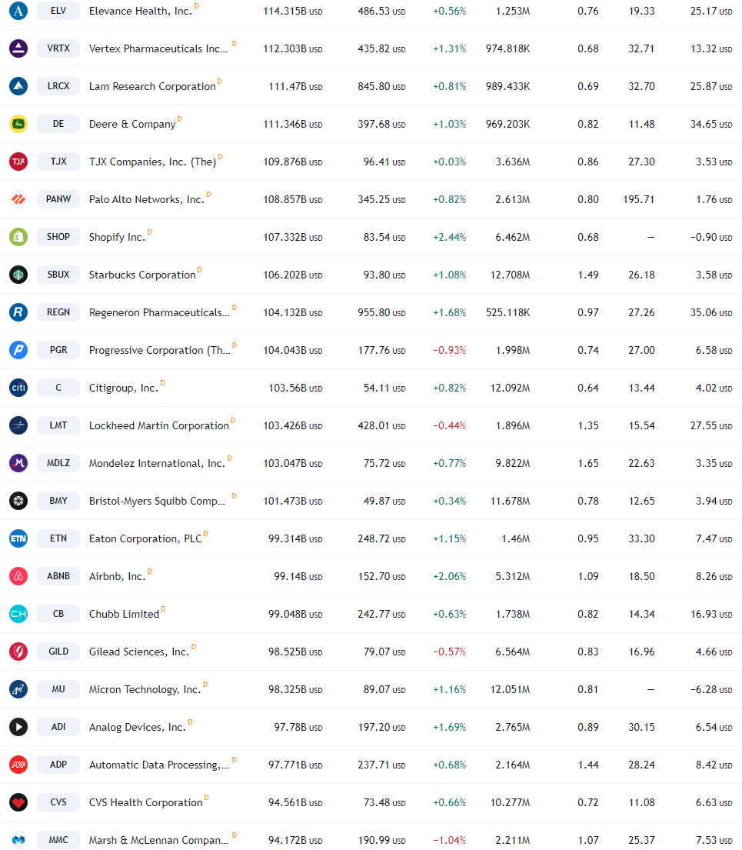
Task: Click the 114.315B USD market cap cell
Action: (x=293, y=12)
